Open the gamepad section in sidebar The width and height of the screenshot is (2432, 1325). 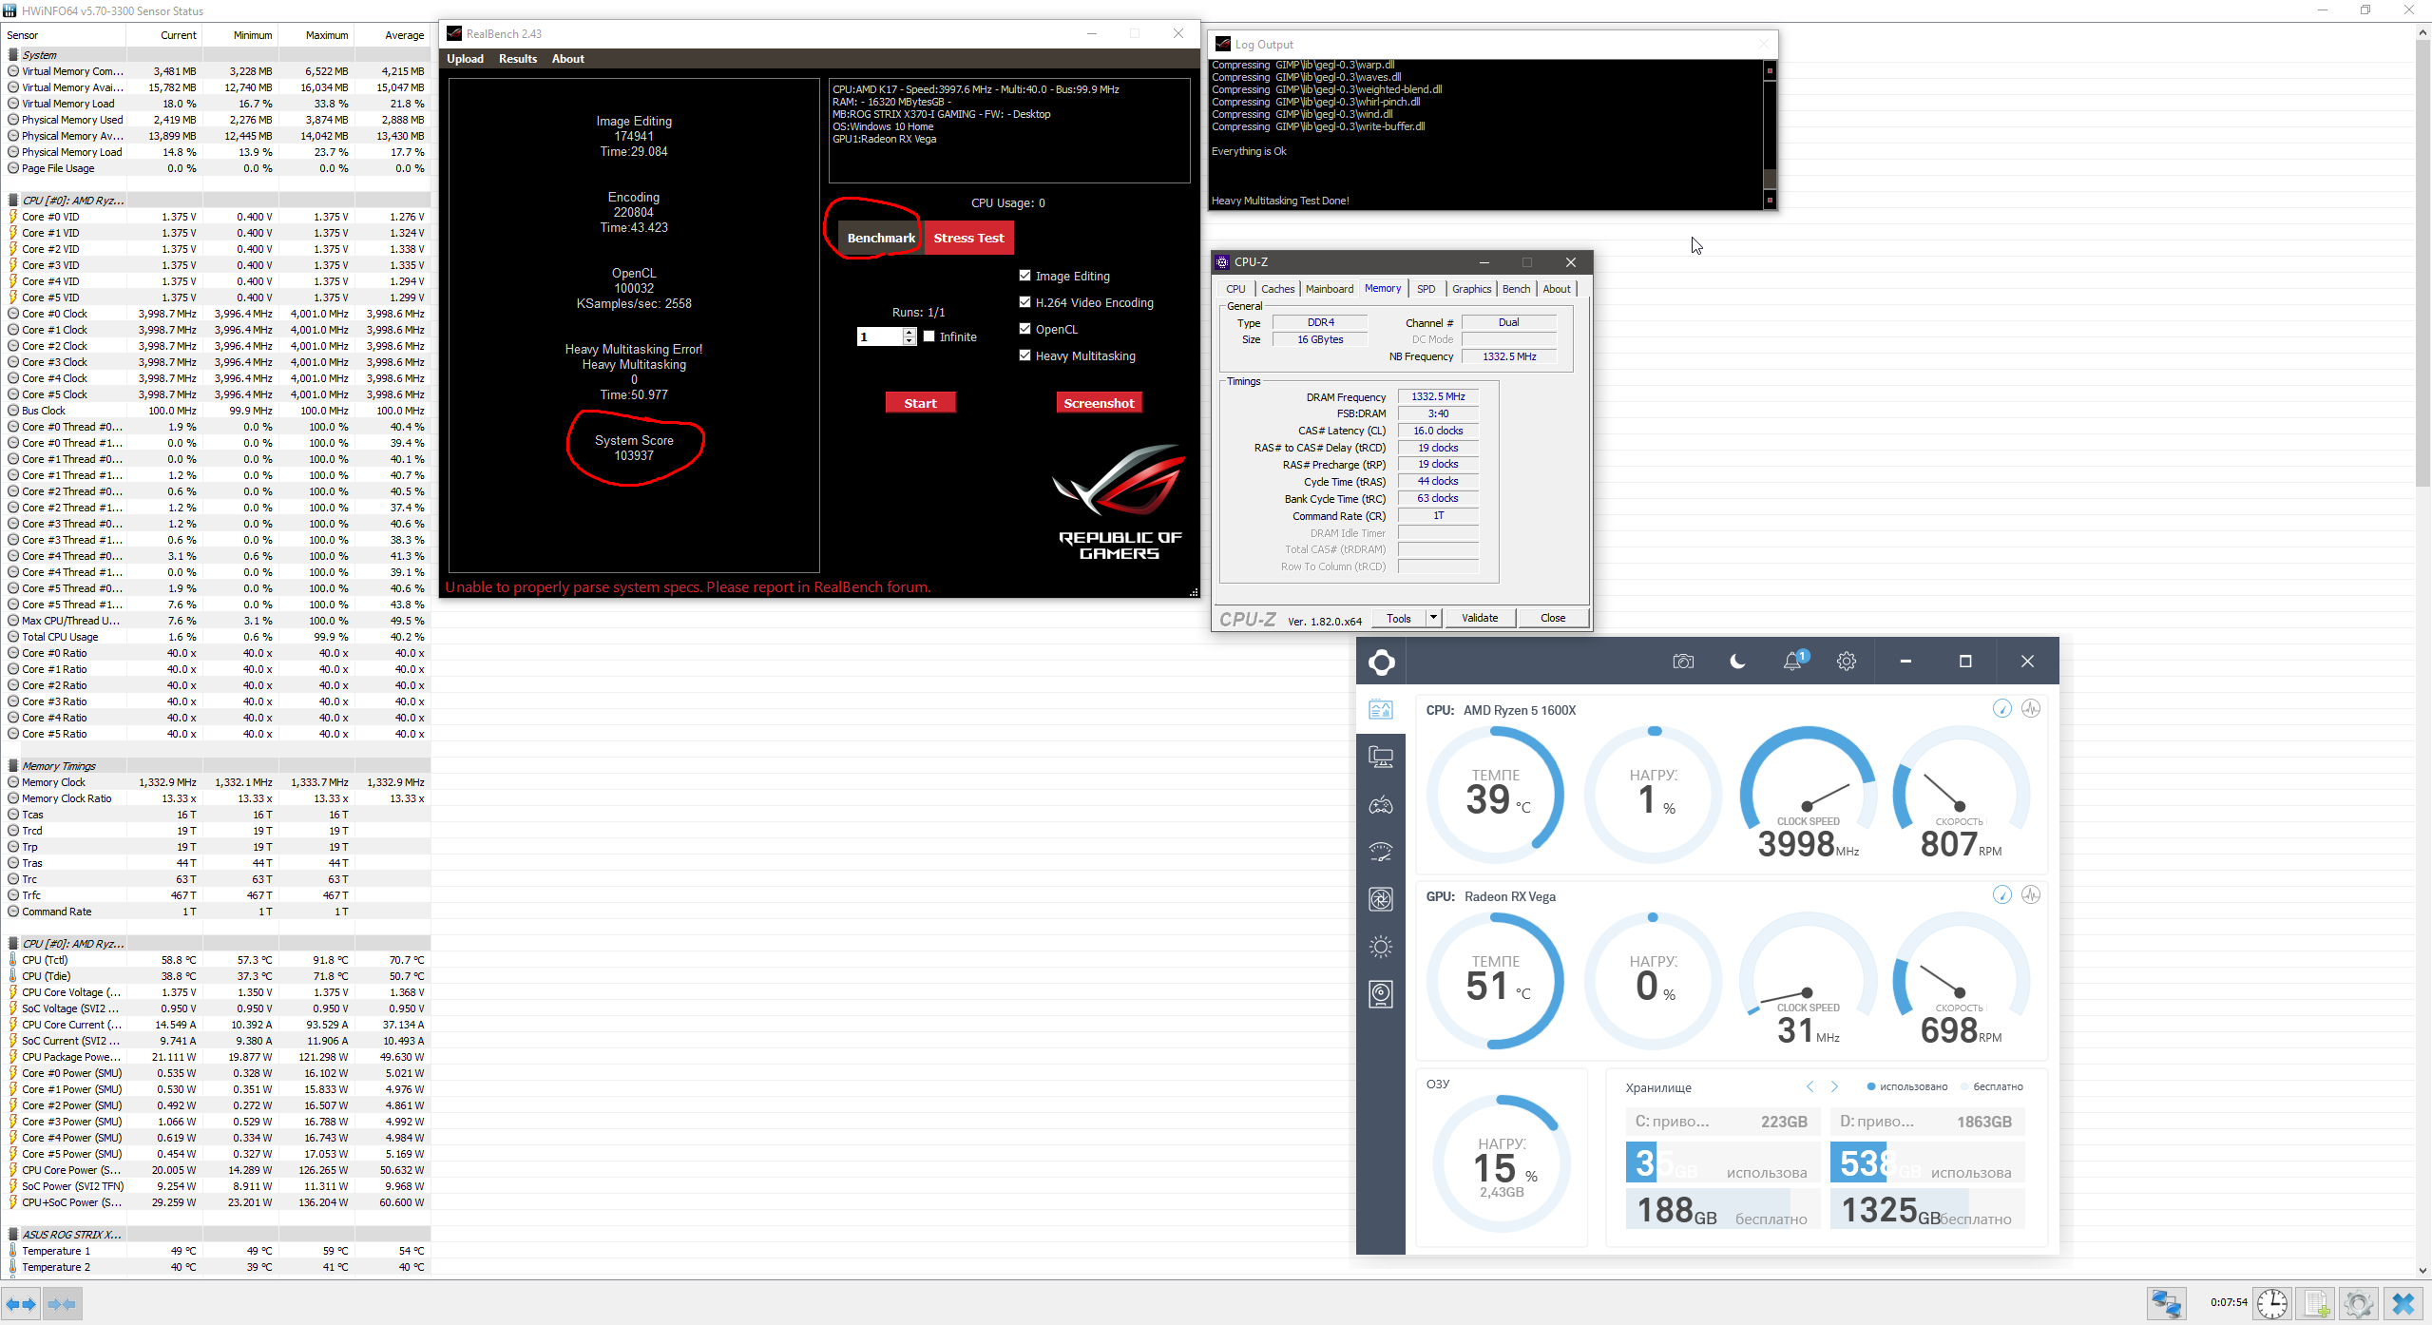point(1381,806)
